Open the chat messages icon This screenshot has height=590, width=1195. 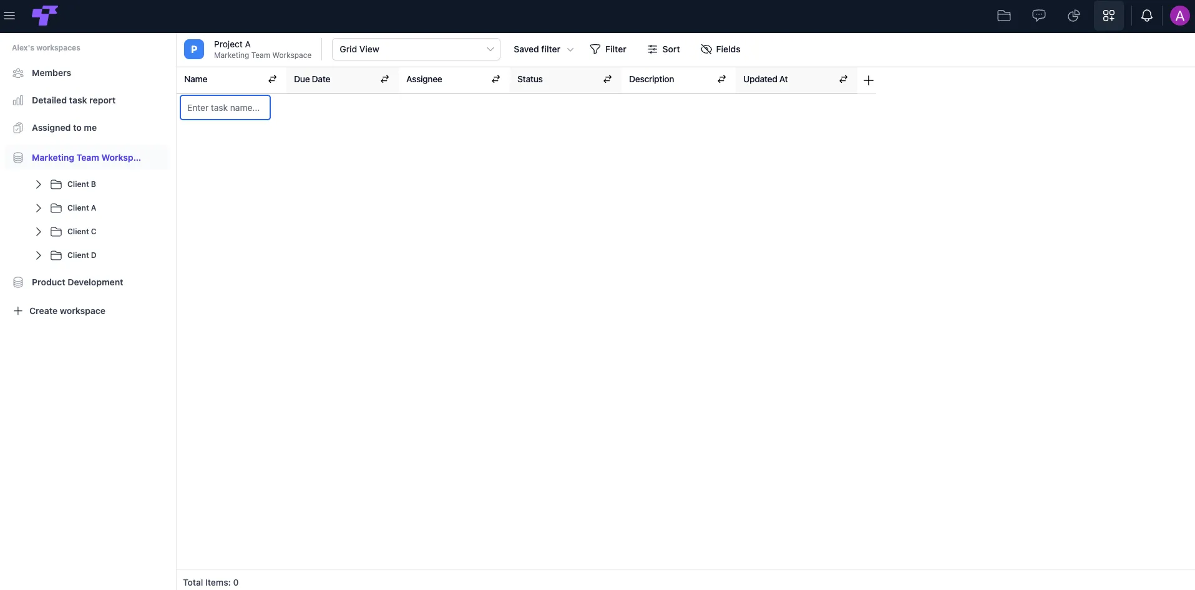click(1039, 16)
